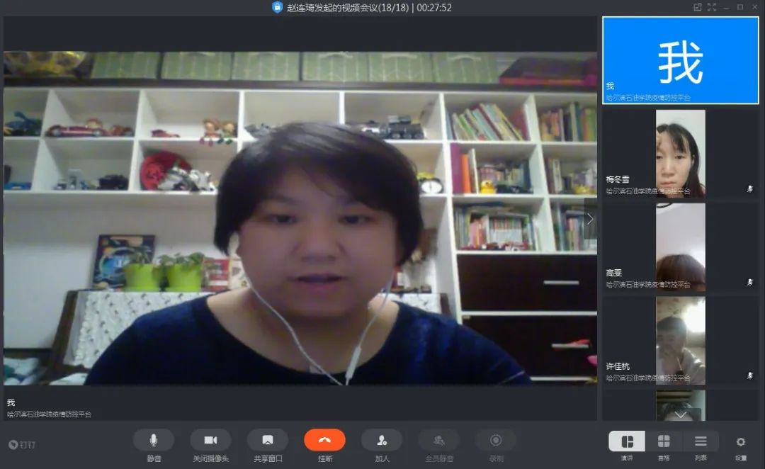Turn off camera via 关闭摄像头
This screenshot has width=765, height=469.
210,440
